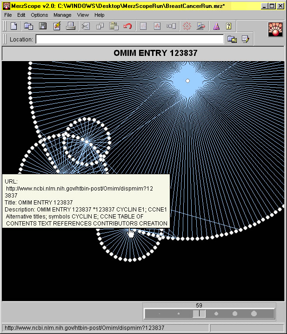Click the Open file toolbar icon
The height and width of the screenshot is (334, 287).
pyautogui.click(x=28, y=26)
